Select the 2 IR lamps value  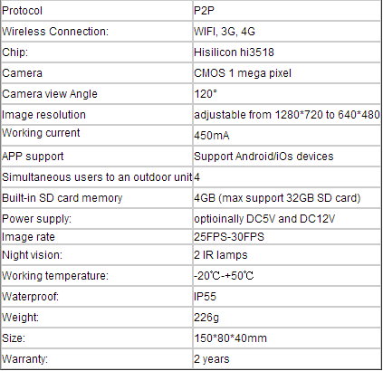(x=221, y=255)
